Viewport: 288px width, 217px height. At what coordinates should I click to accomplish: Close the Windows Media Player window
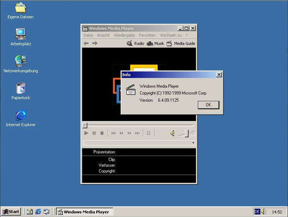click(193, 28)
